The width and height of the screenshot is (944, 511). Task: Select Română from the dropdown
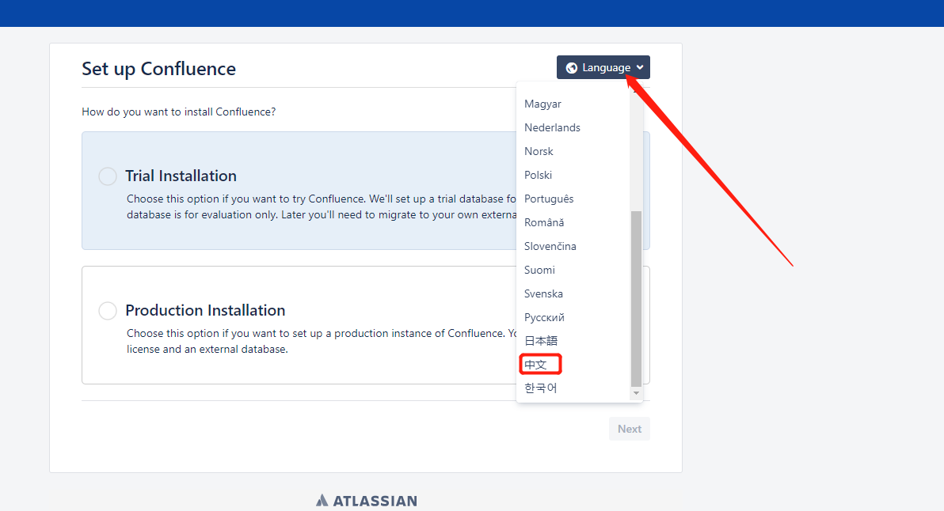point(544,222)
